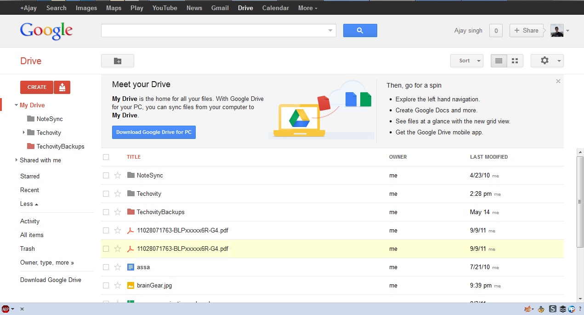Viewport: 584px width, 315px height.
Task: Toggle the select-all checkbox in header
Action: tap(106, 157)
